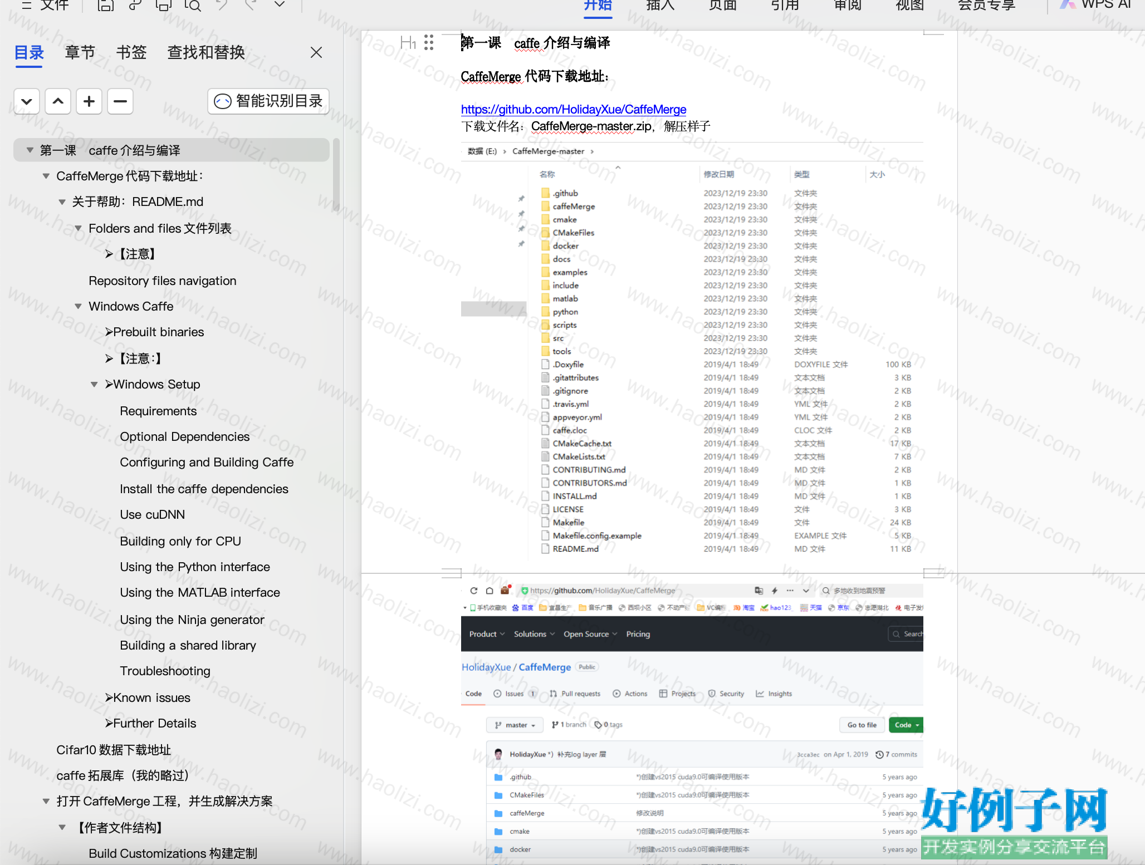Select the 会员专享 ribbon tab
This screenshot has height=865, width=1145.
[987, 5]
